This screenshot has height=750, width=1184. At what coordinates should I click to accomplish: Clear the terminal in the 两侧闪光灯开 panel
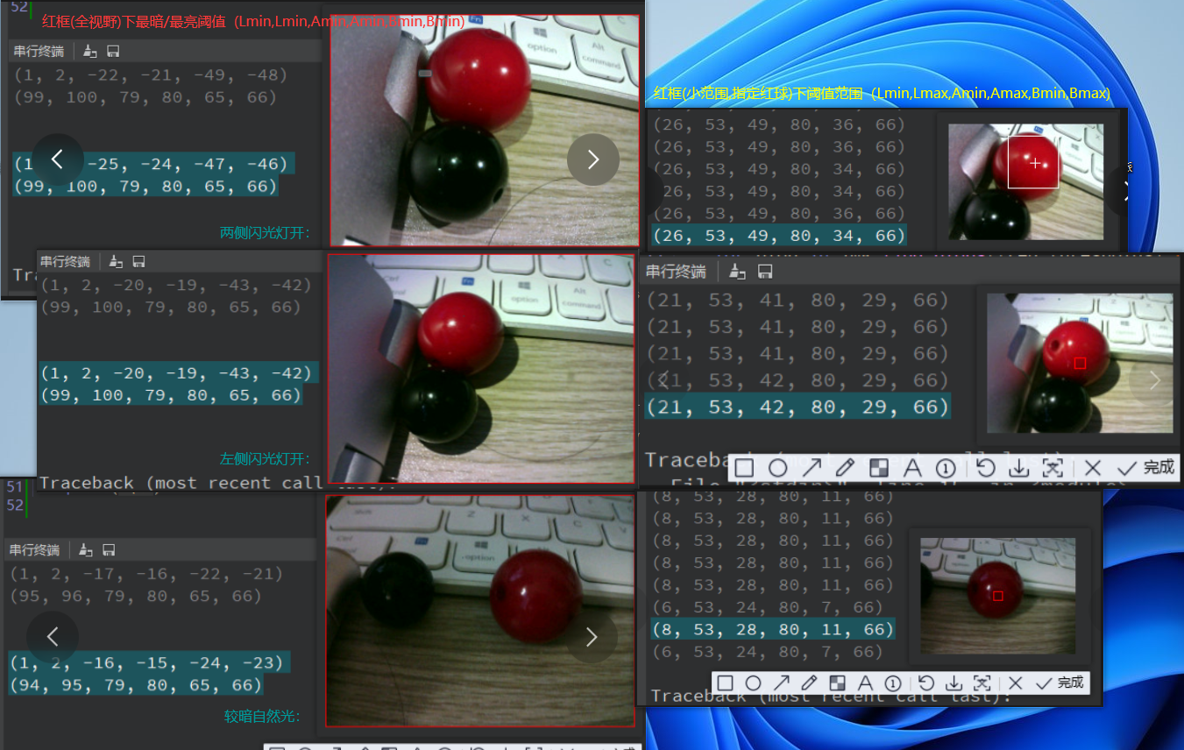click(89, 51)
